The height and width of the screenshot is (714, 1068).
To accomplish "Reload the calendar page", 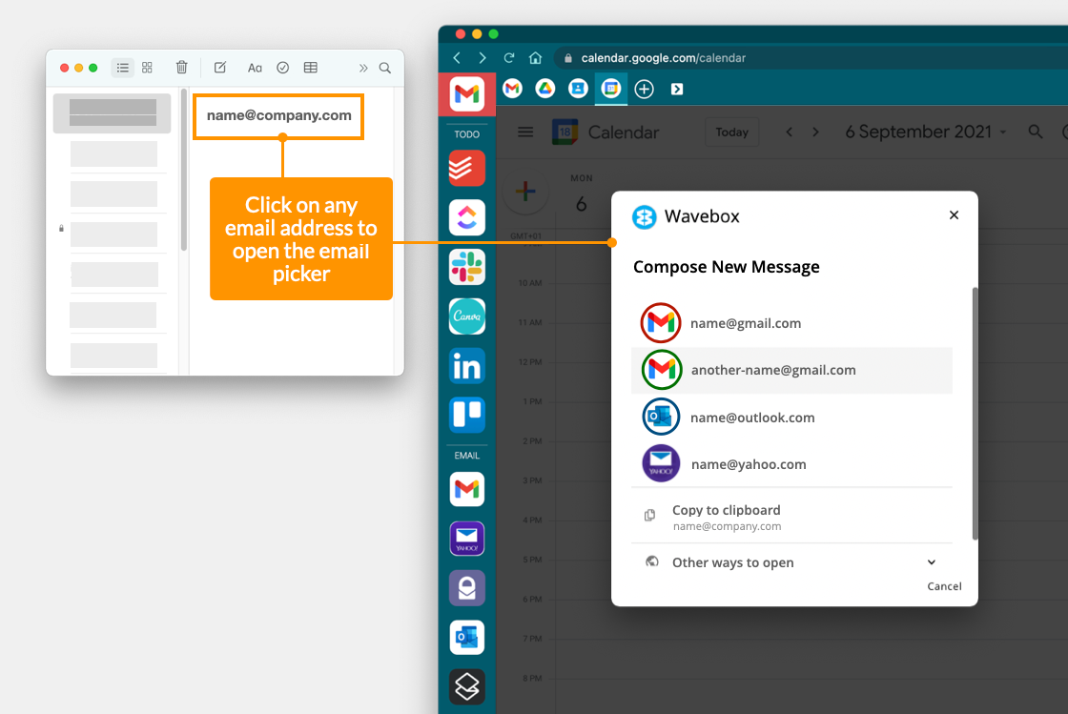I will (x=509, y=58).
